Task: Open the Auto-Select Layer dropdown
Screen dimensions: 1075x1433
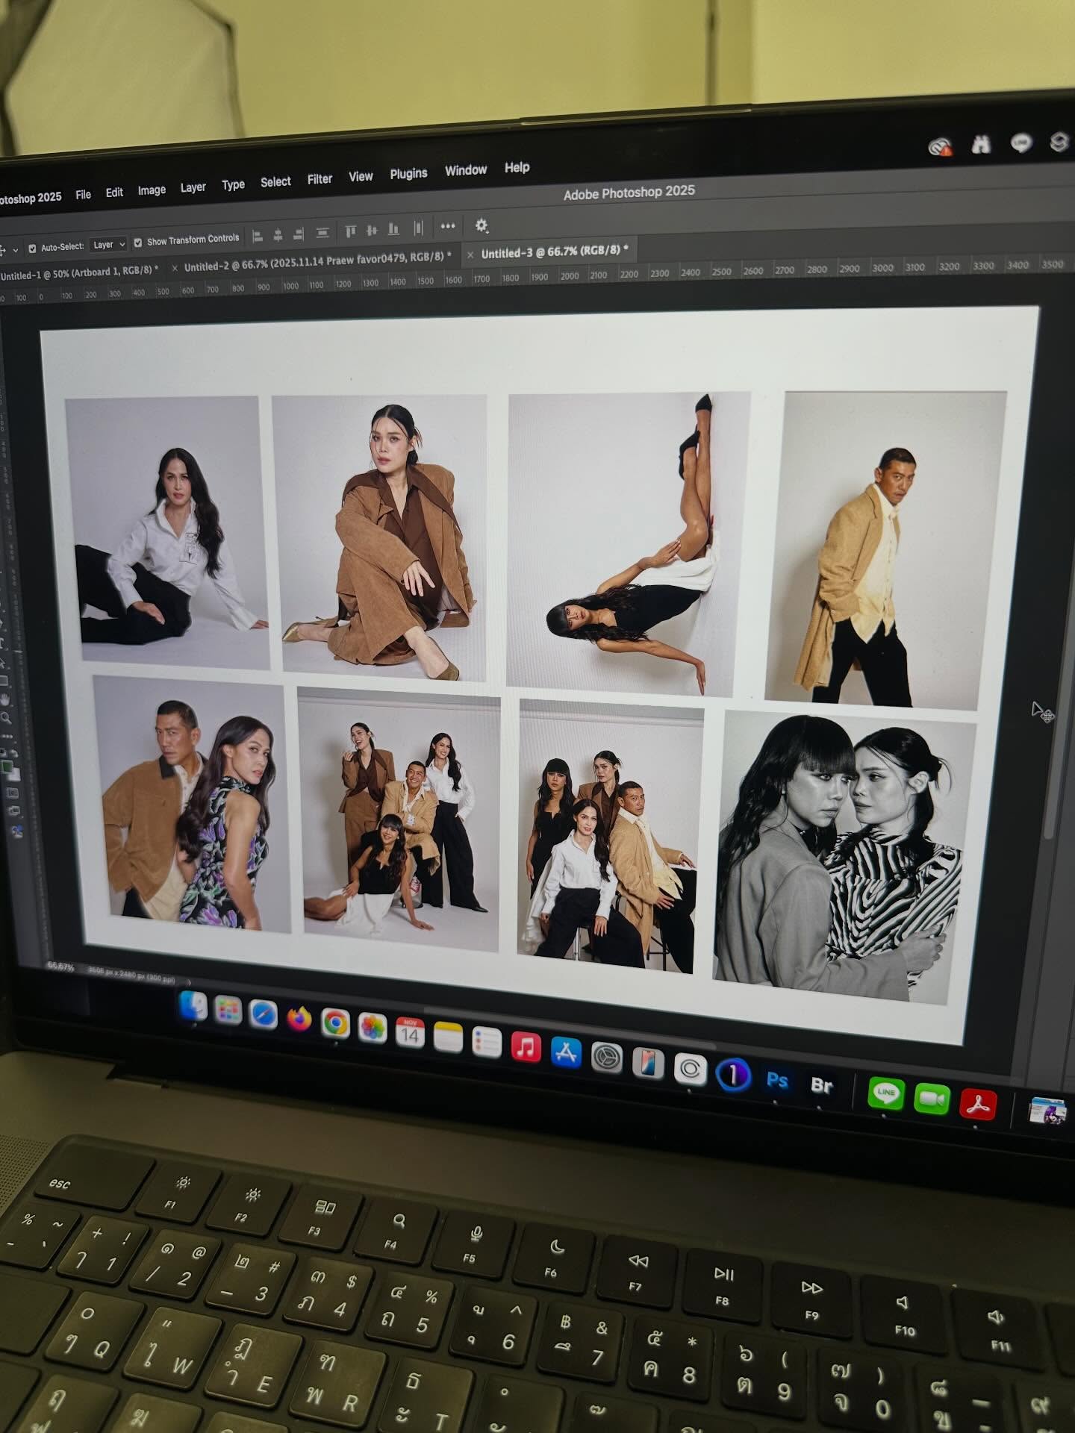Action: pos(108,245)
